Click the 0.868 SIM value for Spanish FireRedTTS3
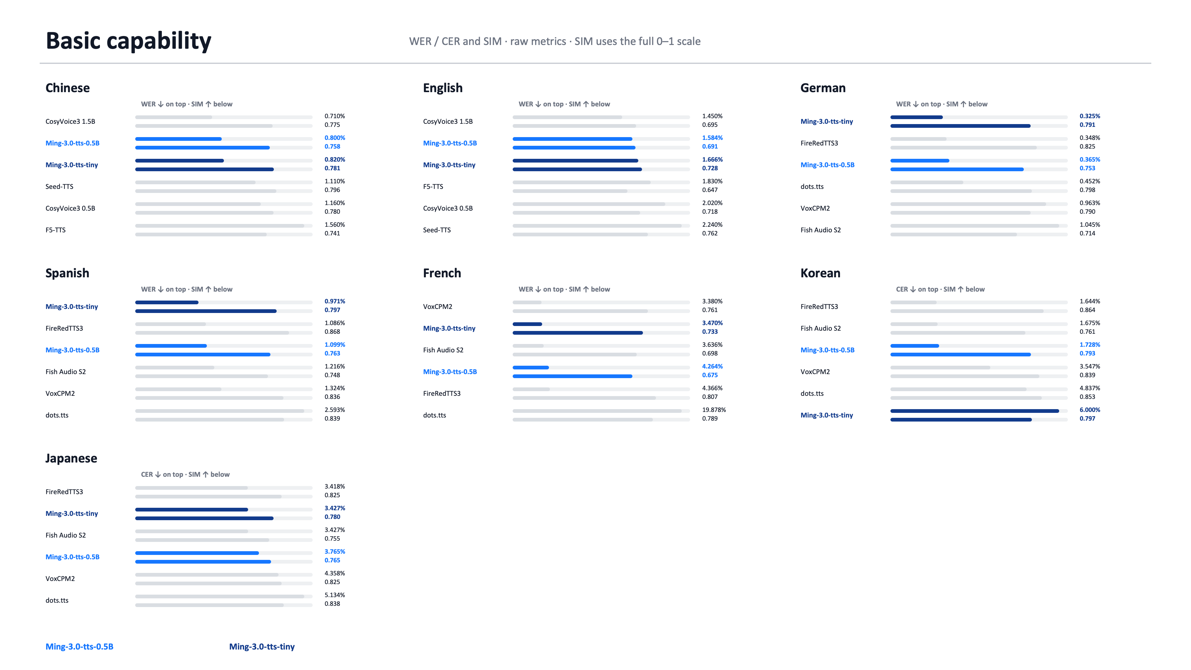This screenshot has height=670, width=1191. point(332,332)
